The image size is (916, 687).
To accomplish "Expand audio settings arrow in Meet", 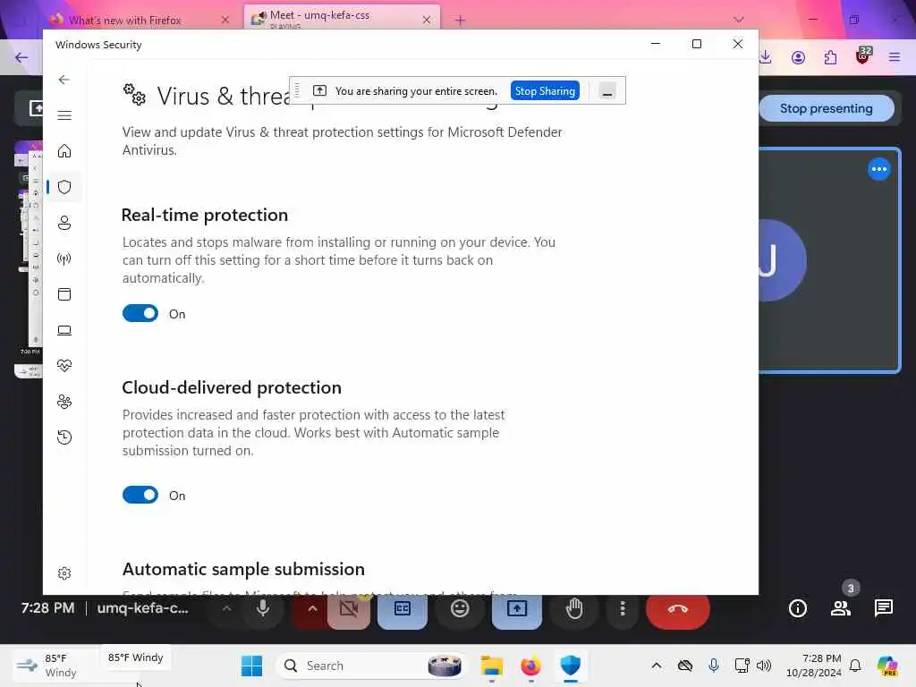I will pos(226,608).
